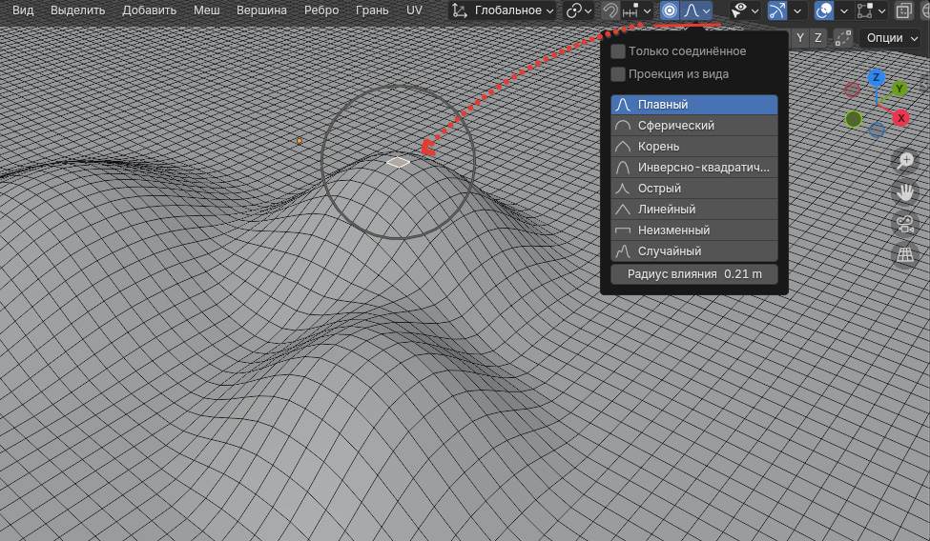Screen dimensions: 930x541
Task: Open the Меш menu
Action: click(x=206, y=10)
